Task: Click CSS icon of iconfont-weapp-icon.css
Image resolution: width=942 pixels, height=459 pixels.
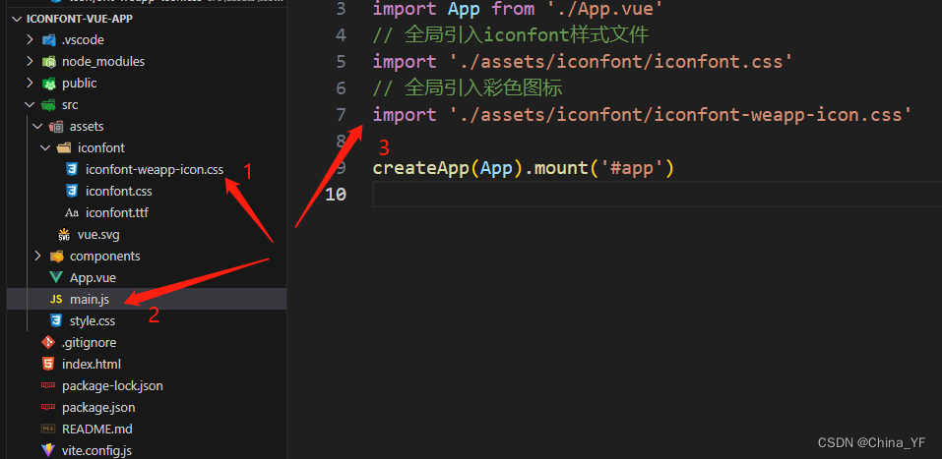Action: pyautogui.click(x=72, y=170)
